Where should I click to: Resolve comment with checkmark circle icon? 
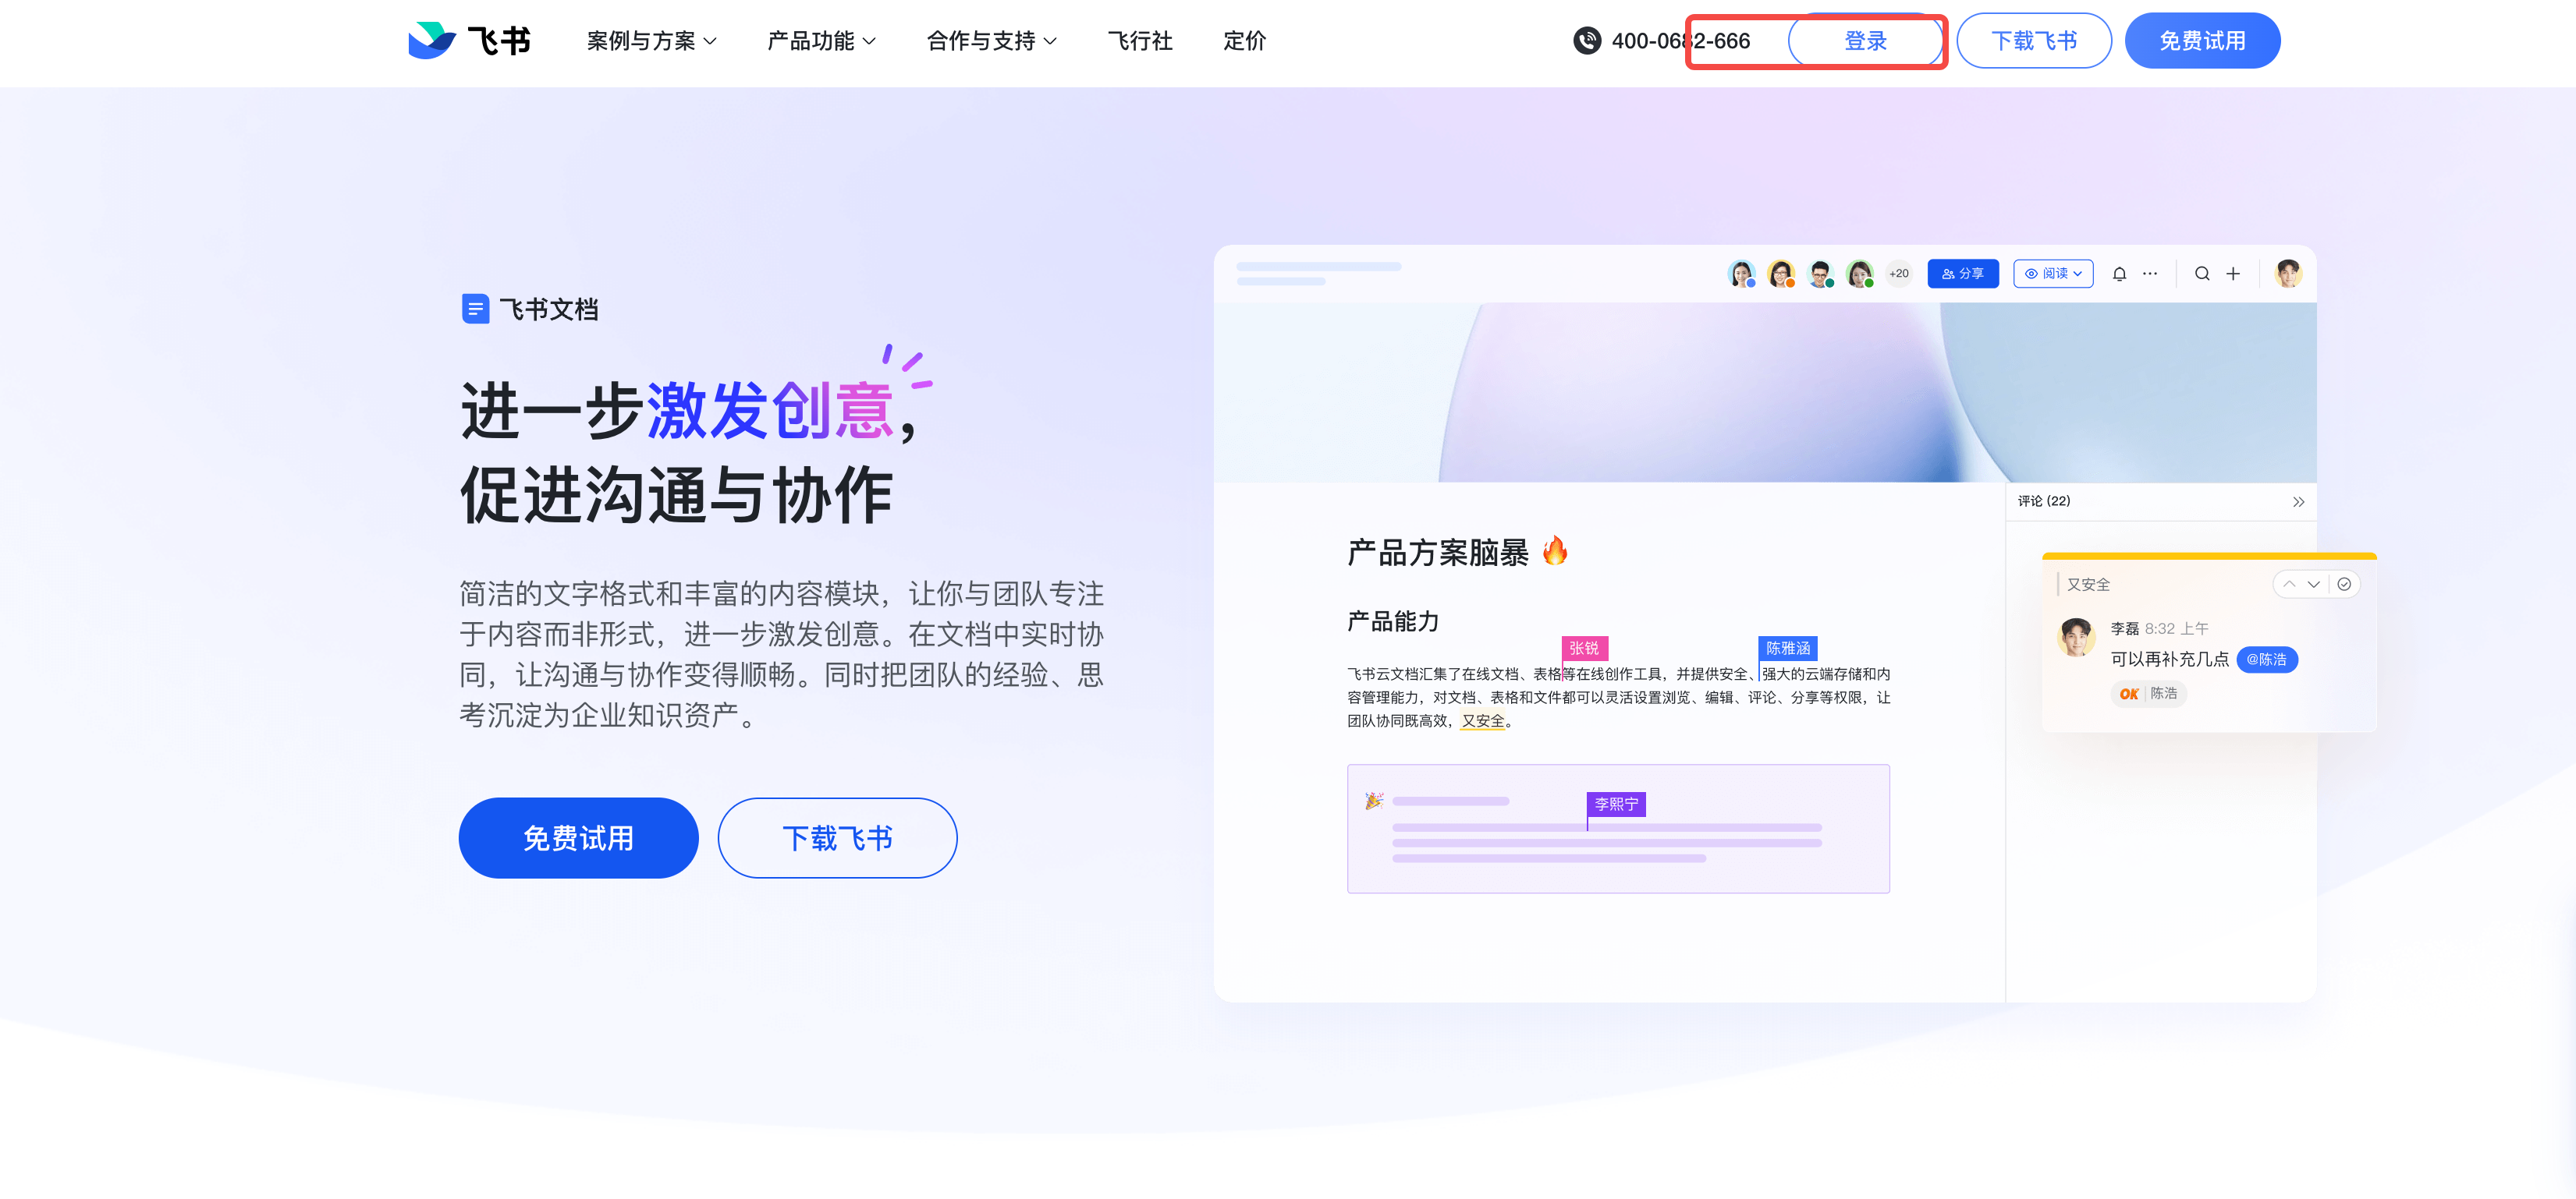click(2344, 583)
